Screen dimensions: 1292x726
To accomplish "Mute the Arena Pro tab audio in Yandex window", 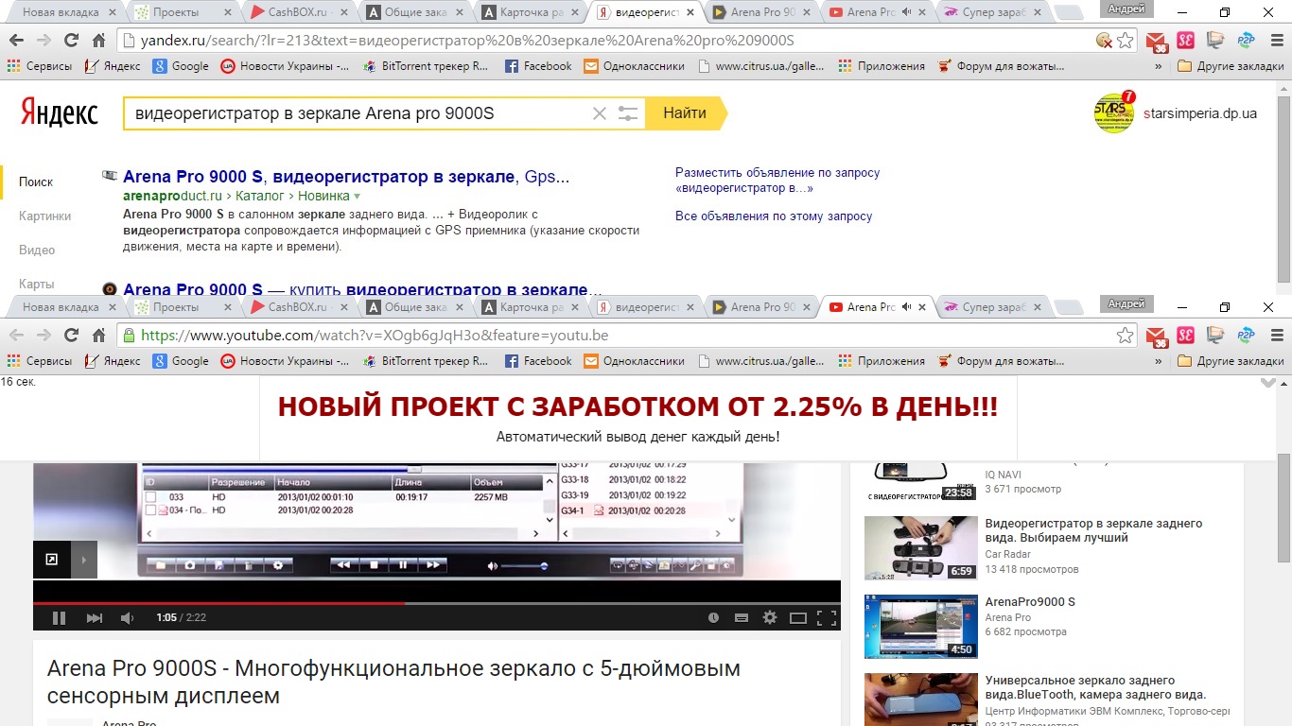I will click(x=906, y=13).
